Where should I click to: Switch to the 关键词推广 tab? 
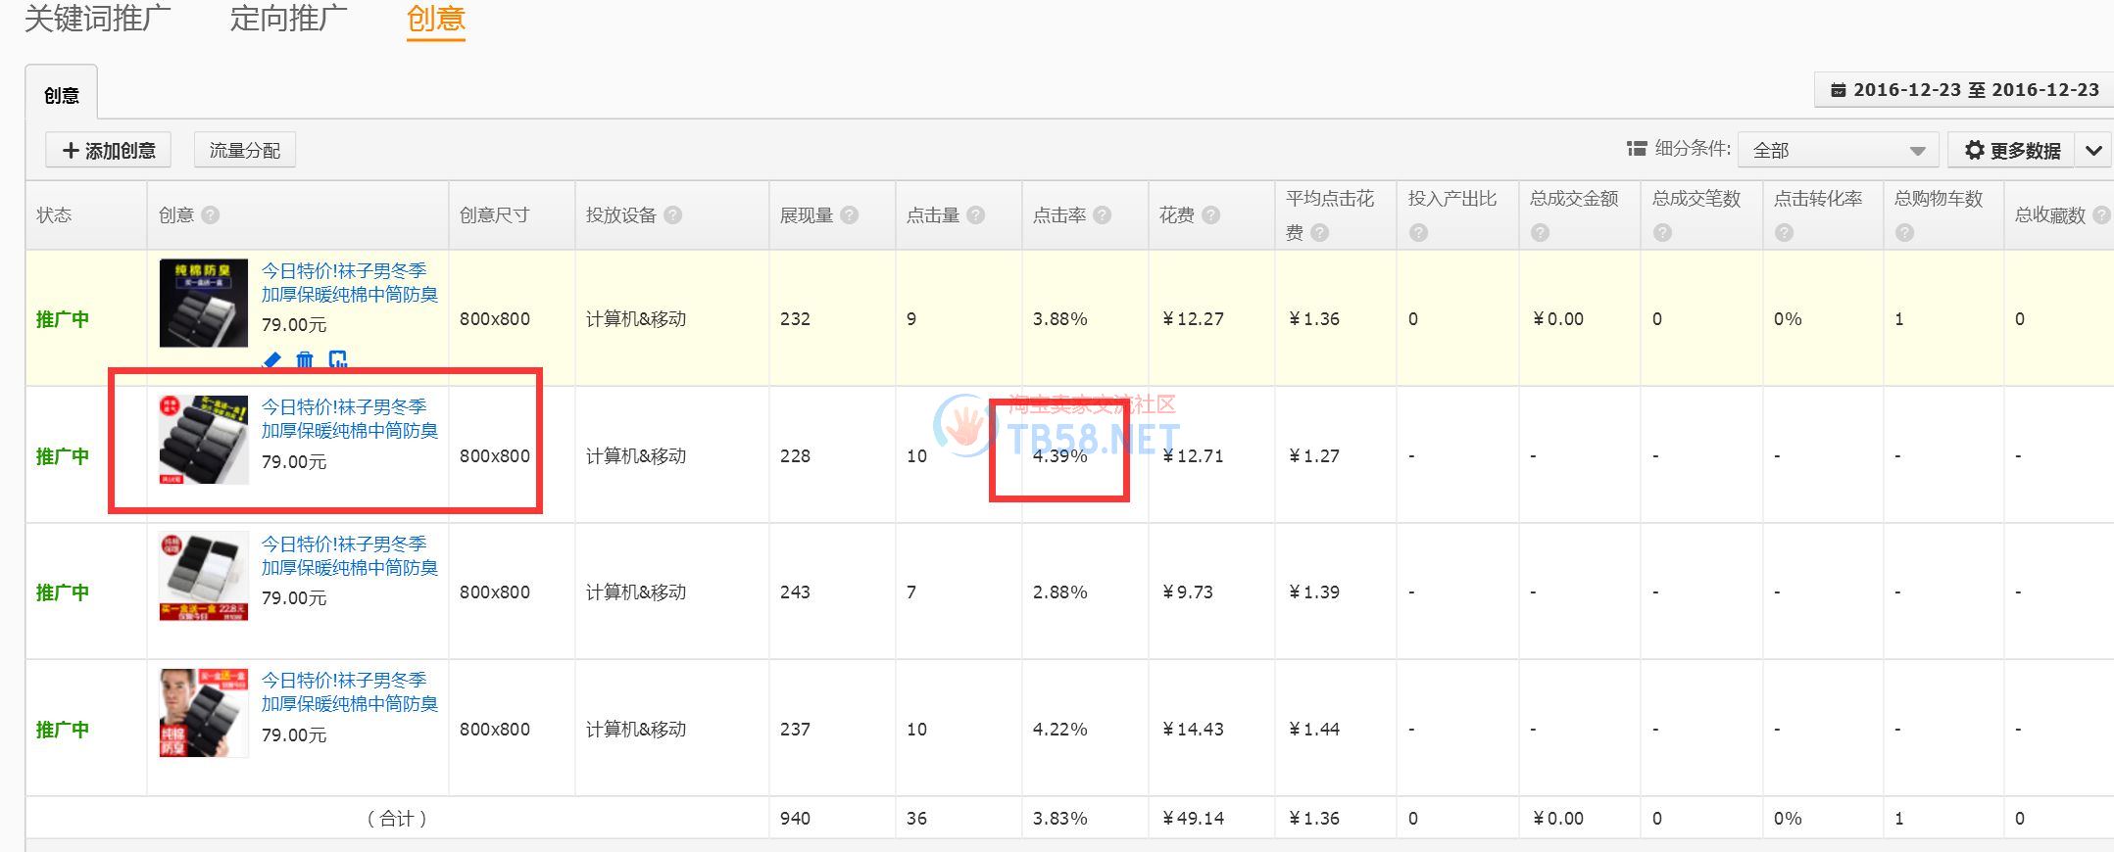(x=97, y=19)
